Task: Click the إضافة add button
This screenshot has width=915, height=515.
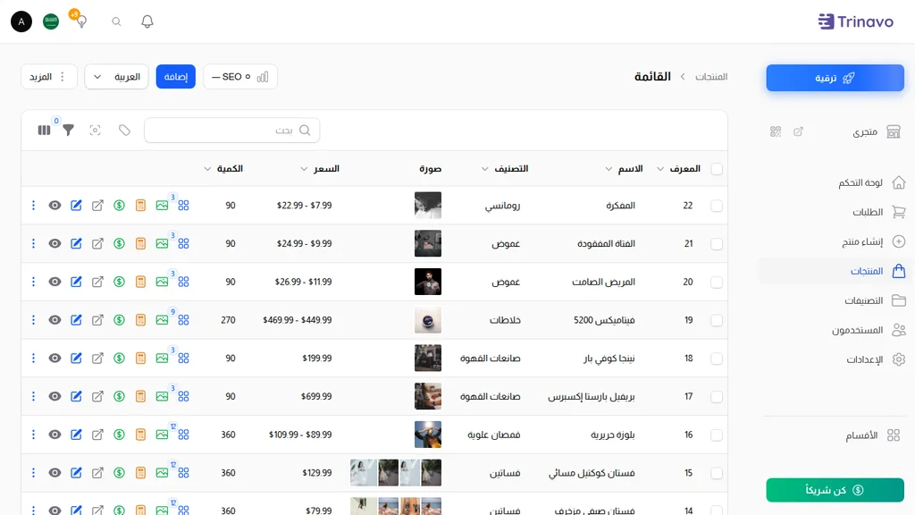Action: [176, 77]
